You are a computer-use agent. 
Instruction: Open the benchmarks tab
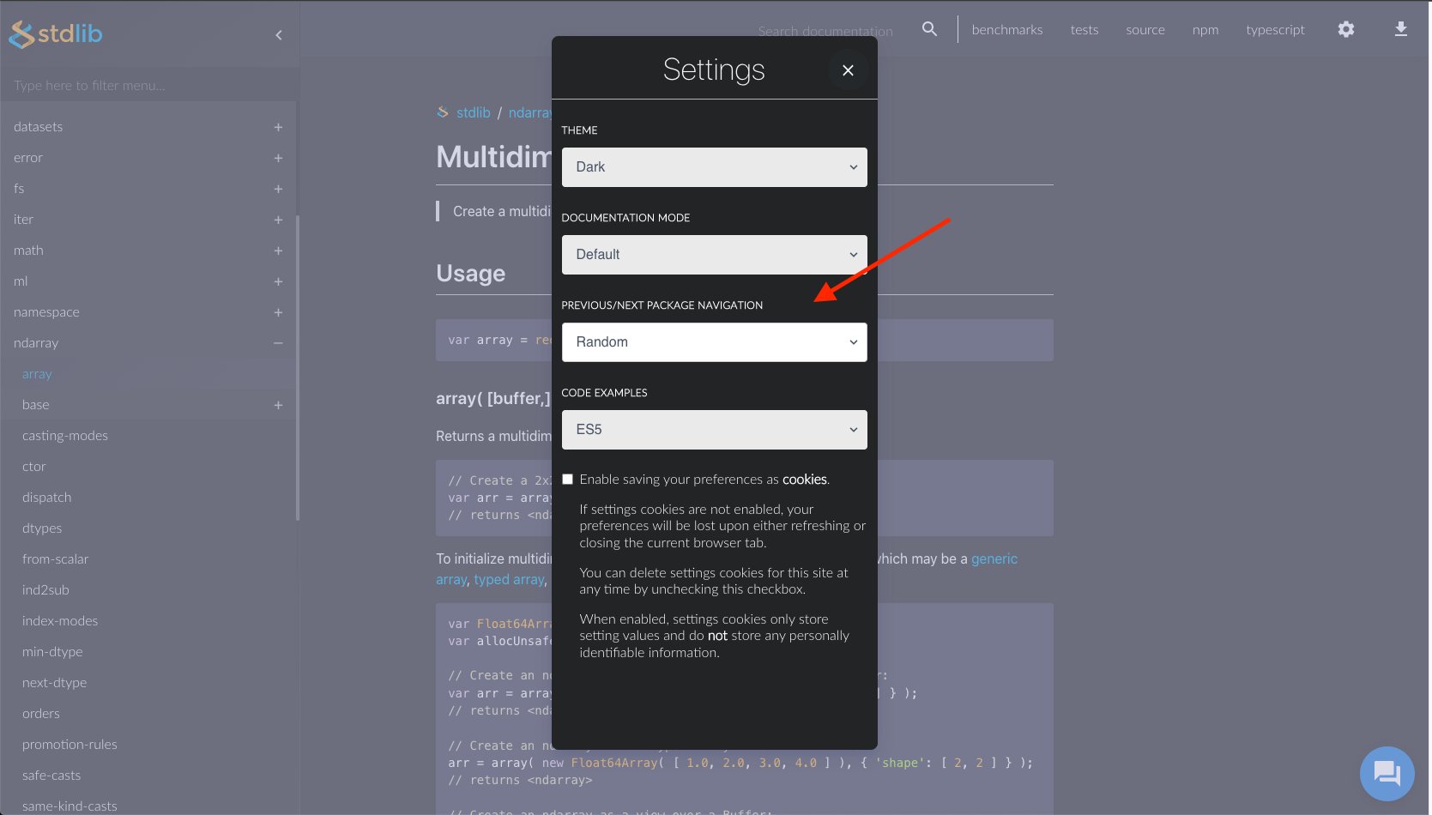point(1007,29)
